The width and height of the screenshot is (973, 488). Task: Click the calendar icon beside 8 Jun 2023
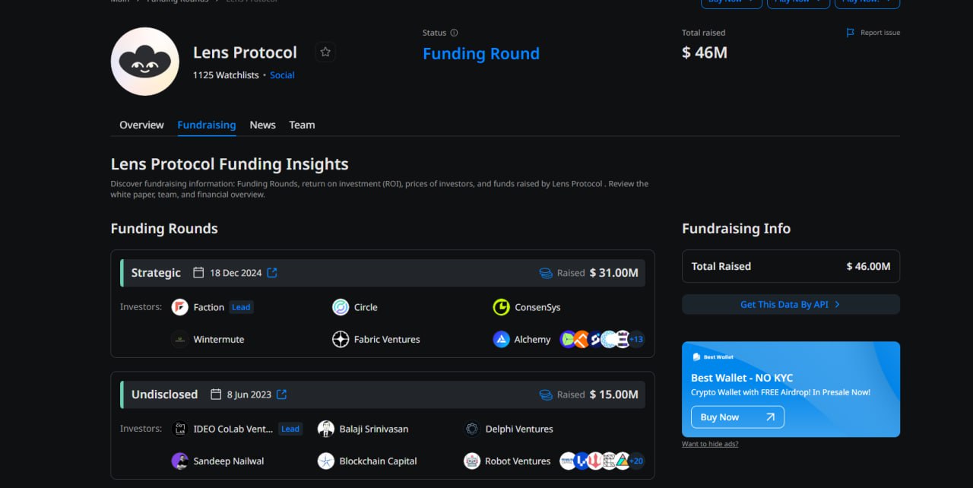click(215, 395)
